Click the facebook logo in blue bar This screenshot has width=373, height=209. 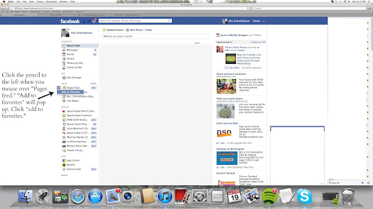[x=70, y=21]
